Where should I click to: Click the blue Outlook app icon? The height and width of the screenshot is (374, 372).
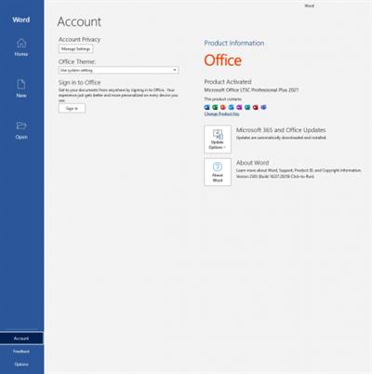click(x=231, y=107)
